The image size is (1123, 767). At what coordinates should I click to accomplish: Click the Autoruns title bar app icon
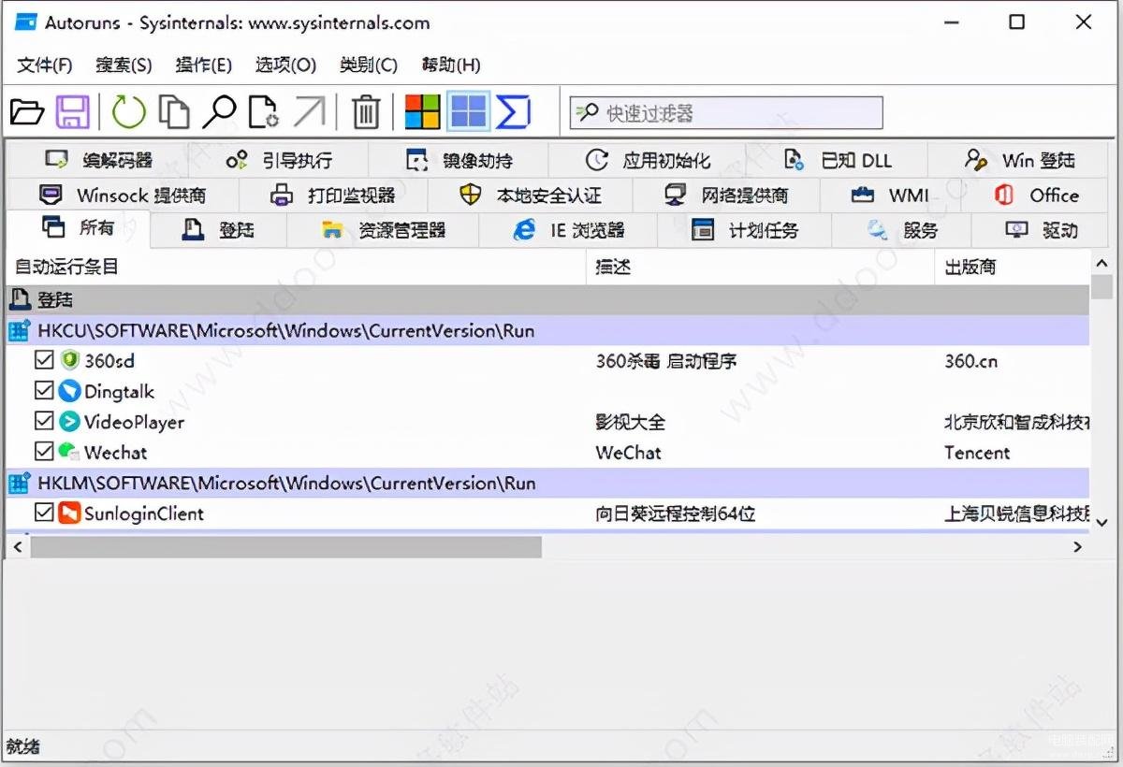[x=25, y=22]
